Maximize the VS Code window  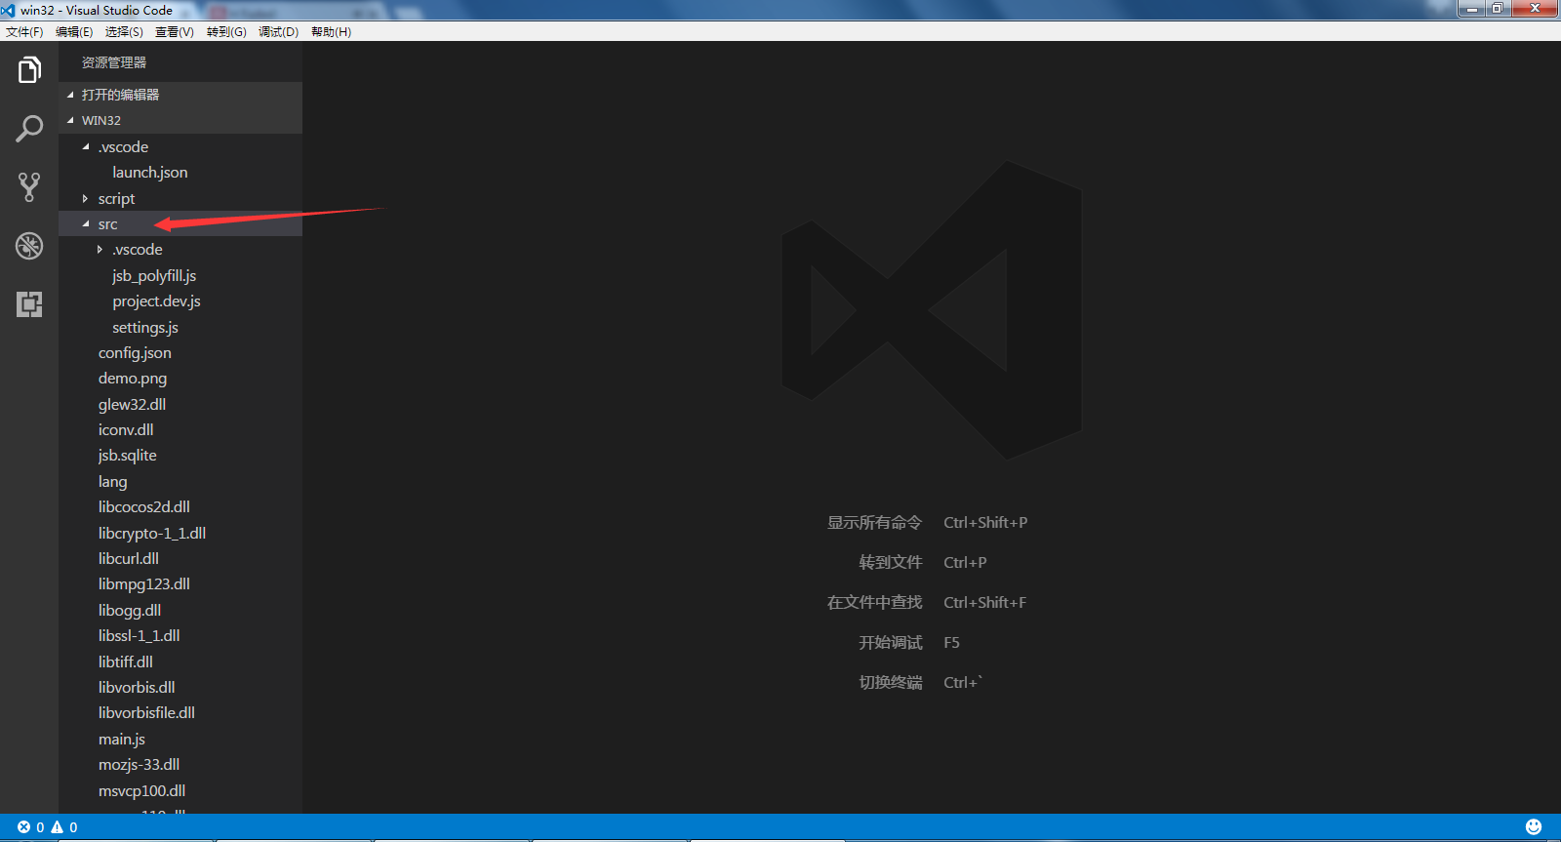click(x=1498, y=9)
